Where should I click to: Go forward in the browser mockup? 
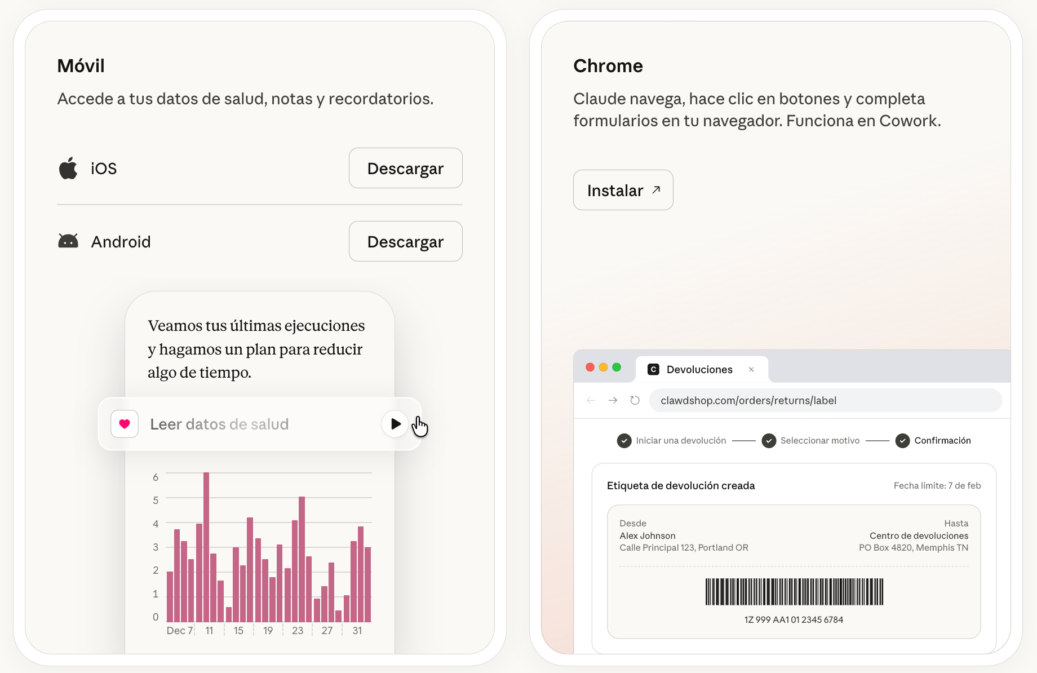(x=613, y=400)
